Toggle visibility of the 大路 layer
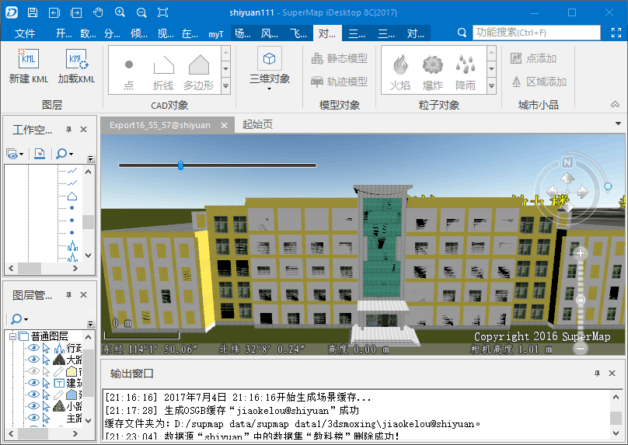The height and width of the screenshot is (445, 628). 33,360
